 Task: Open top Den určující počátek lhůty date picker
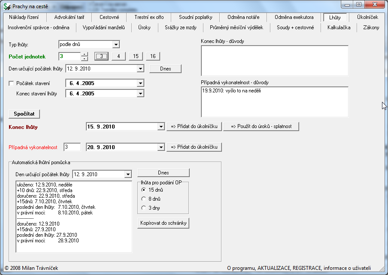click(x=140, y=69)
